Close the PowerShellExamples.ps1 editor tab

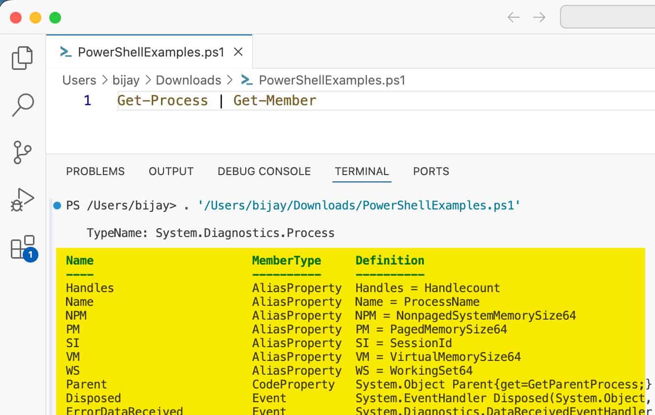pyautogui.click(x=238, y=51)
